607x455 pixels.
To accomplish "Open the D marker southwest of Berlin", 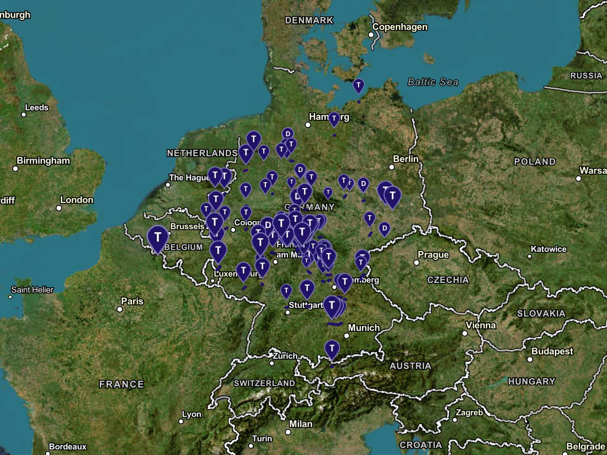I will pyautogui.click(x=363, y=184).
